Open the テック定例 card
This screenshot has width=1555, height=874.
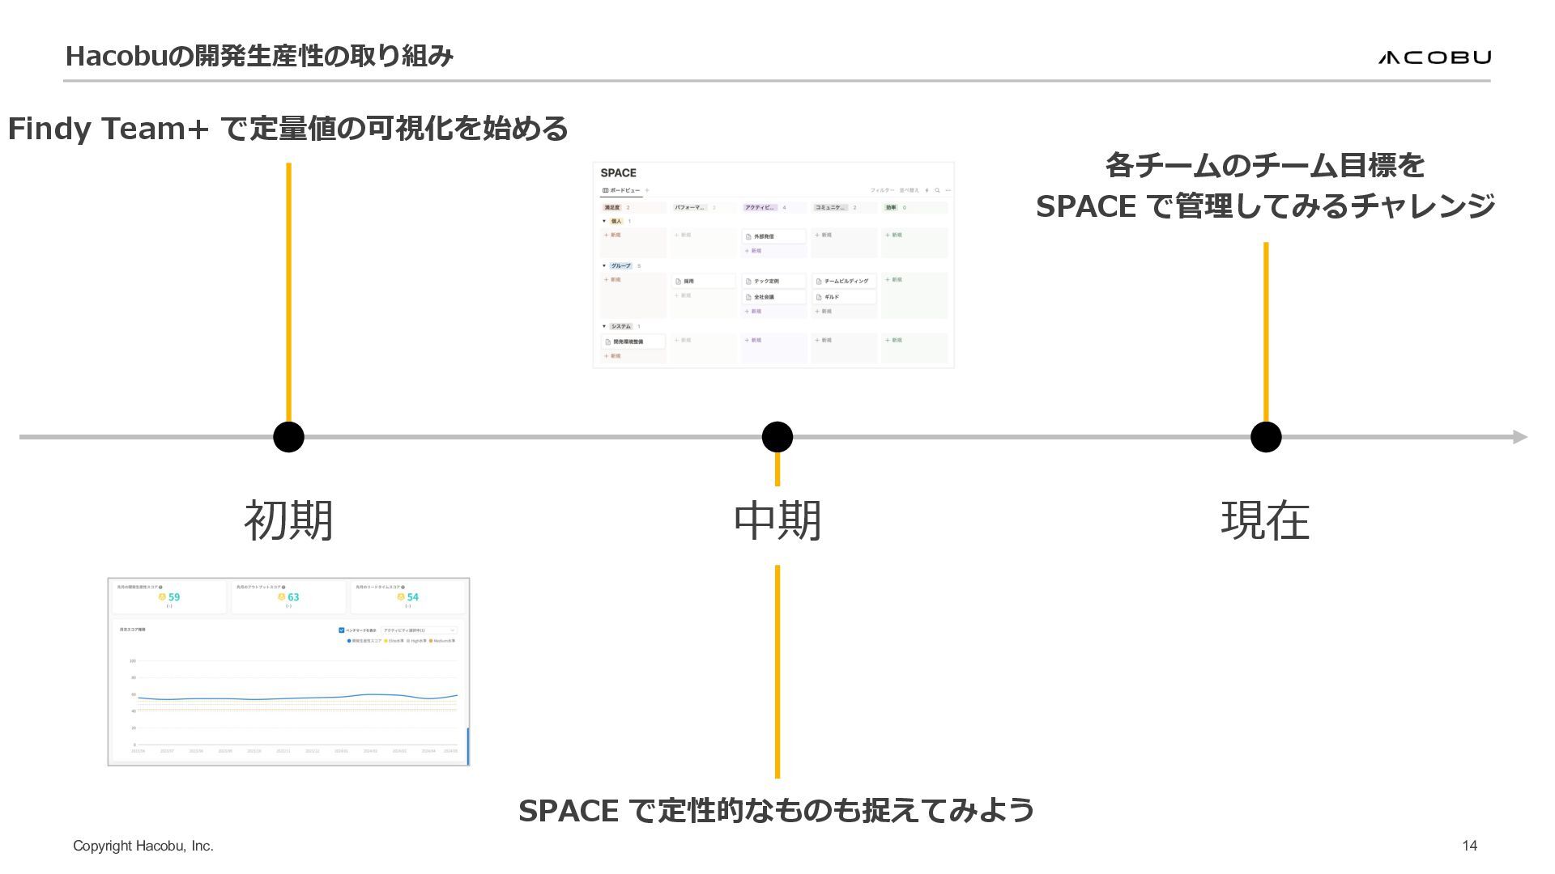coord(774,281)
